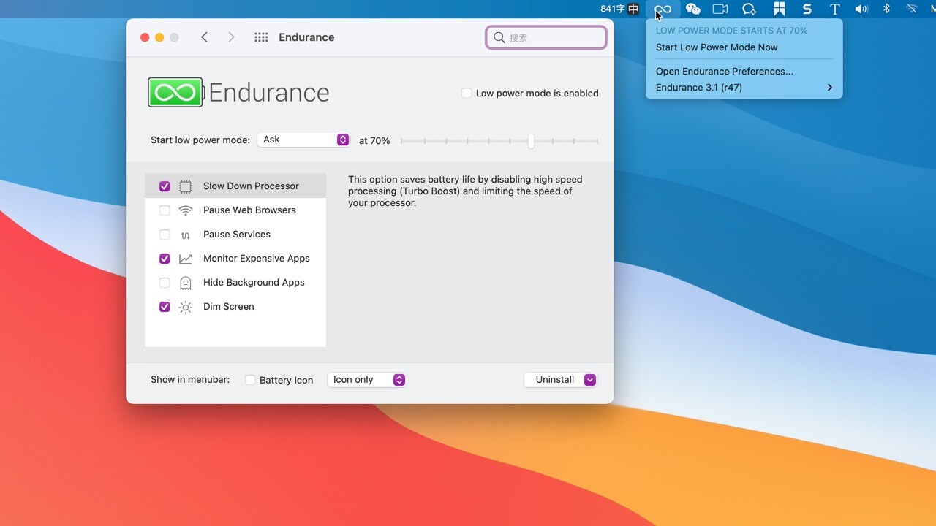Click the ghost icon for Hide Background Apps
Image resolution: width=936 pixels, height=526 pixels.
pyautogui.click(x=186, y=283)
